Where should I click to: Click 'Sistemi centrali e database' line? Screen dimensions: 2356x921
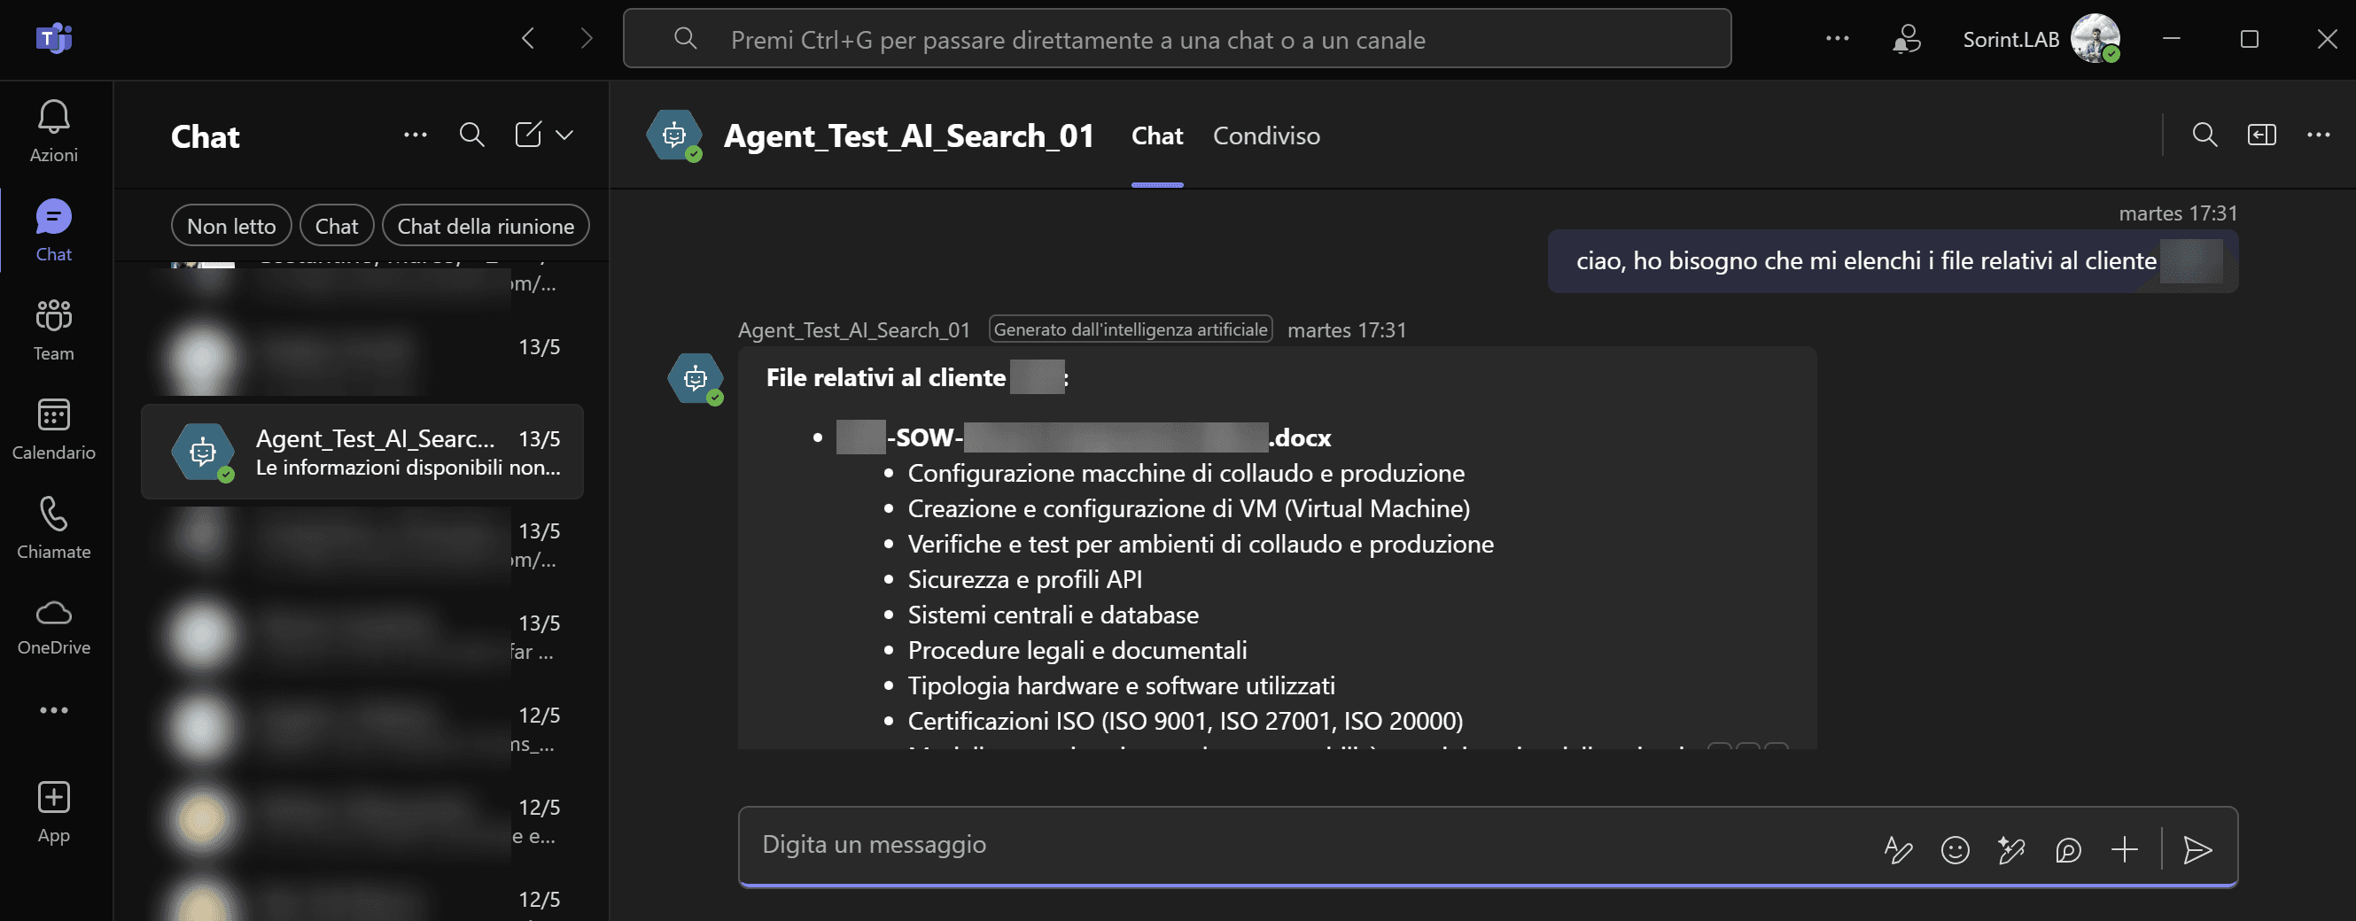pyautogui.click(x=1053, y=615)
